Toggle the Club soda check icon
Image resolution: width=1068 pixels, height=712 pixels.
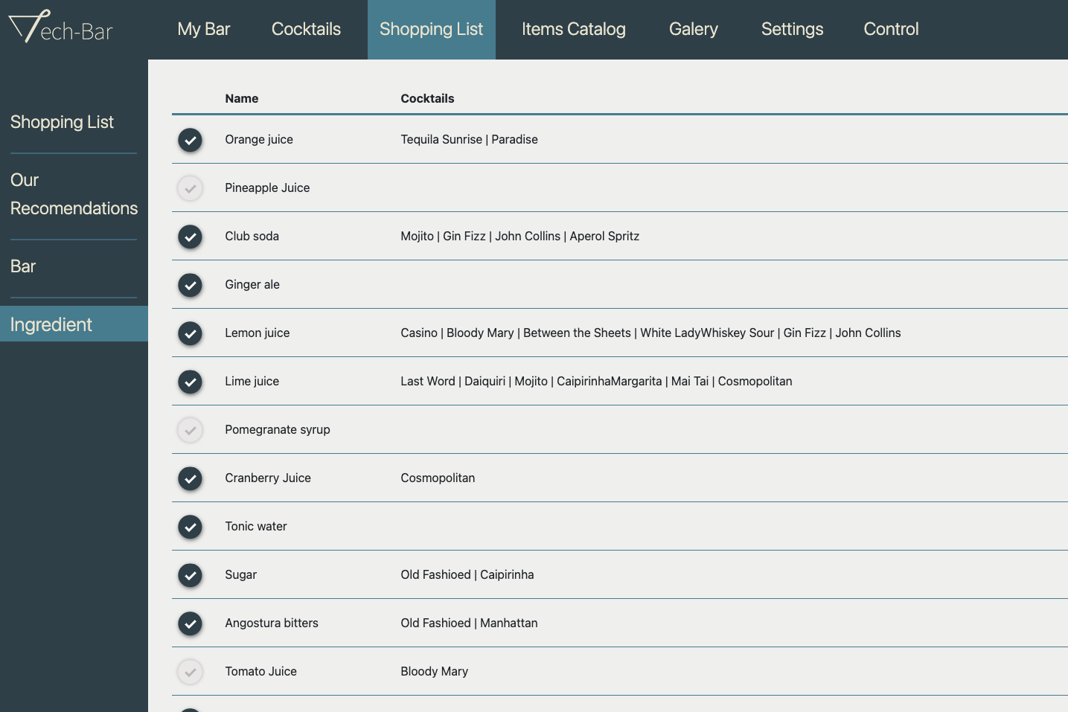click(191, 237)
